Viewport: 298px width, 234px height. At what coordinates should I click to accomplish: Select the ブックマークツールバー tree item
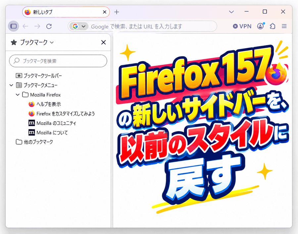click(x=39, y=76)
